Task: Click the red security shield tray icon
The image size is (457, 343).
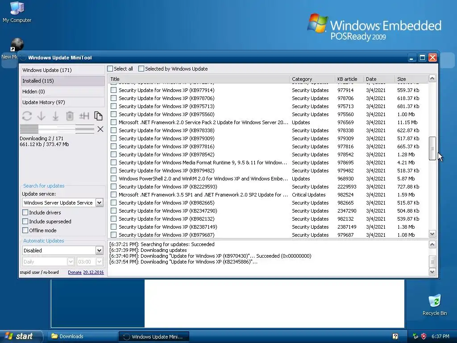Action: (424, 336)
